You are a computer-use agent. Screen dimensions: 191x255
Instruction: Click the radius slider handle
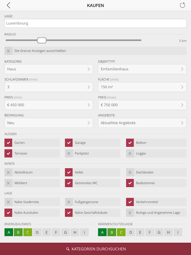click(x=42, y=40)
